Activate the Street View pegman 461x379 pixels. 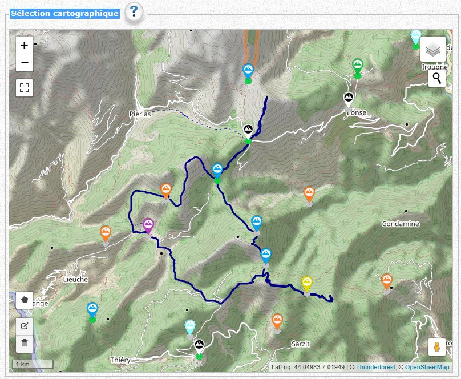point(437,347)
